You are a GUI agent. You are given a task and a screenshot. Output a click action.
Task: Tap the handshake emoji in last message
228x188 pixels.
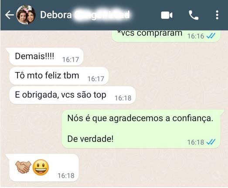pos(23,167)
